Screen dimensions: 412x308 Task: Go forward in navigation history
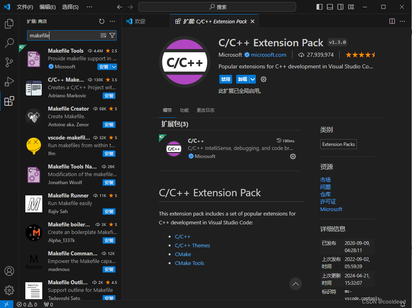(x=130, y=7)
